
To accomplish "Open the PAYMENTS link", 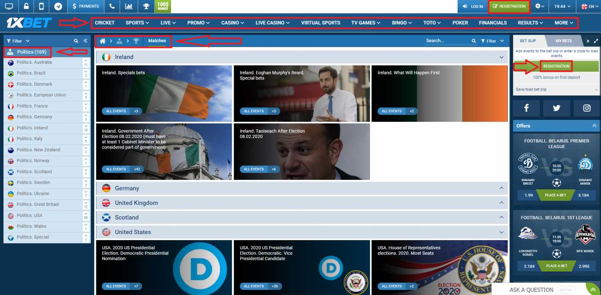I will (86, 6).
